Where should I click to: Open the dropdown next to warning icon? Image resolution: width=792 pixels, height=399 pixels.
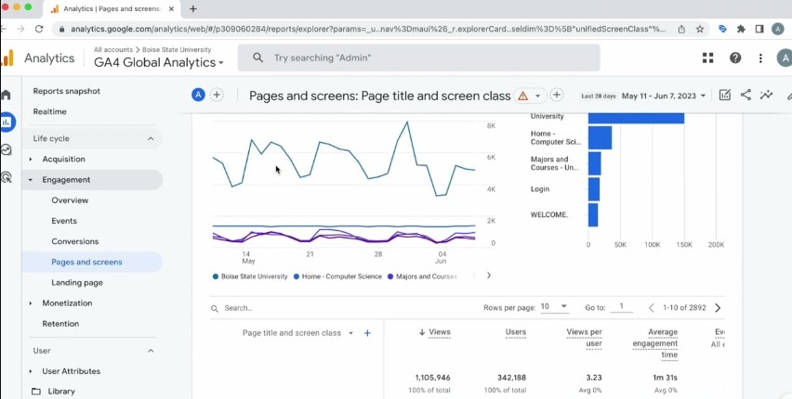(x=537, y=96)
